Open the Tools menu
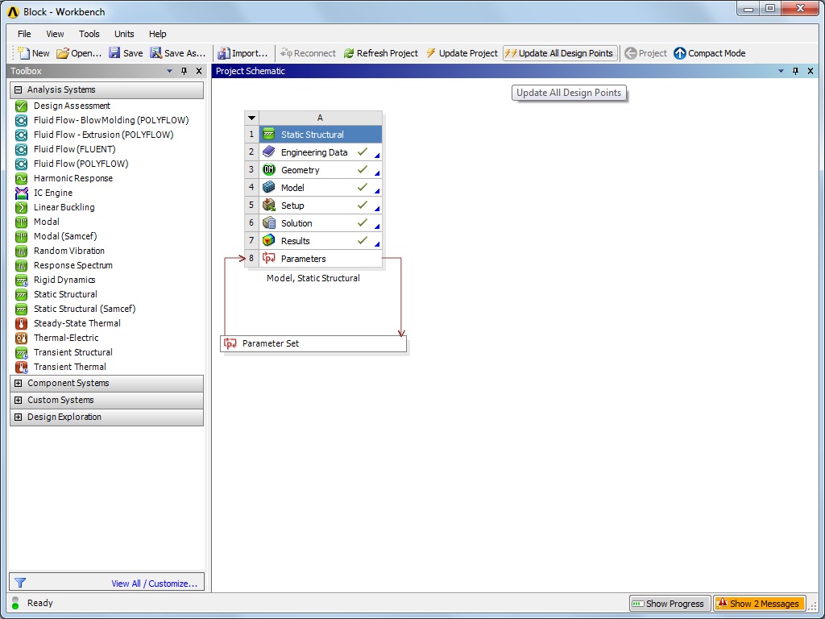Viewport: 825px width, 619px height. click(x=89, y=34)
